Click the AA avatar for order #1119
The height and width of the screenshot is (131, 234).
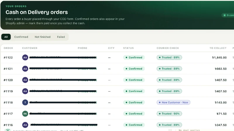[x=25, y=91]
